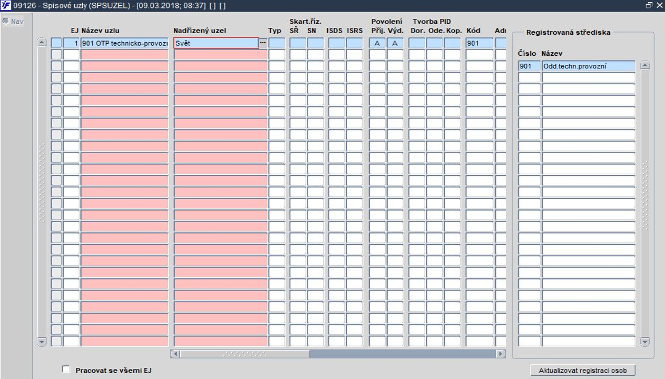Tick the Pracovat se všemi EJ checkbox
Screen dimensions: 665x379
coord(66,370)
